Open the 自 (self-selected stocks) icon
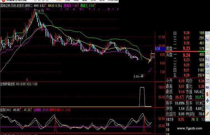 point(207,52)
